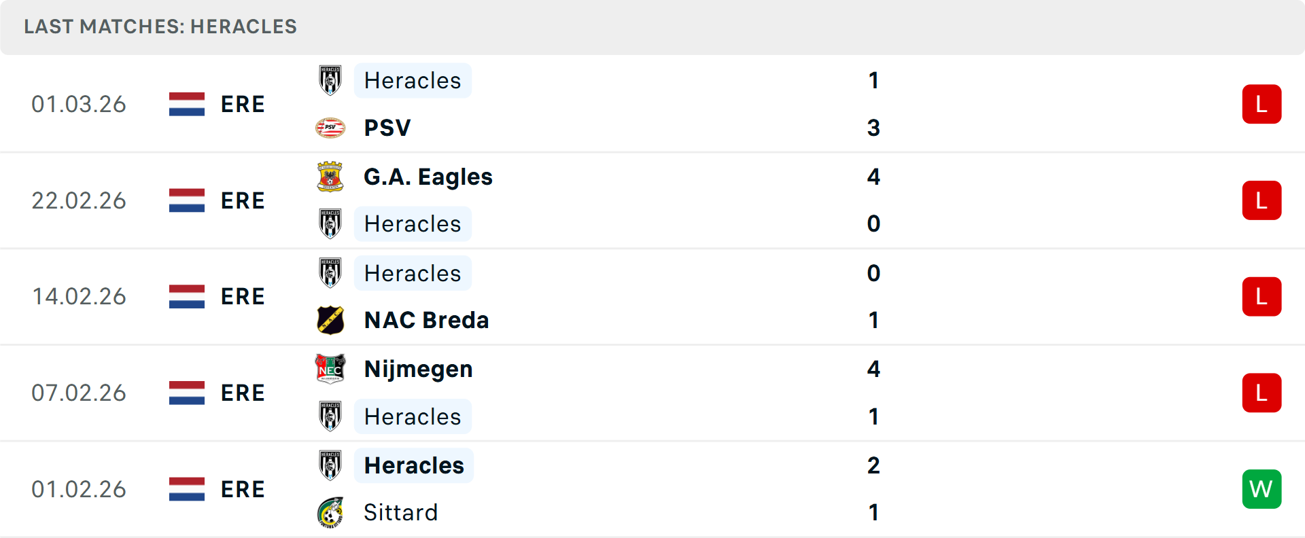Click the Nijmegen NEC club crest
1305x538 pixels.
point(330,369)
